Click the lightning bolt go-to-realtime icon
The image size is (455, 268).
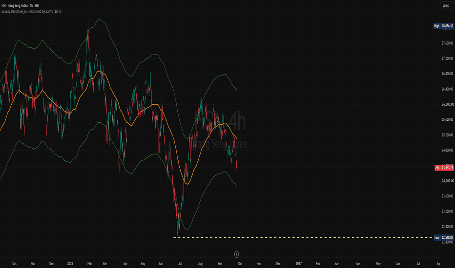(236, 254)
